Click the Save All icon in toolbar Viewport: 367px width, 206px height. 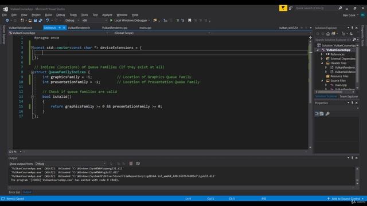[x=40, y=21]
